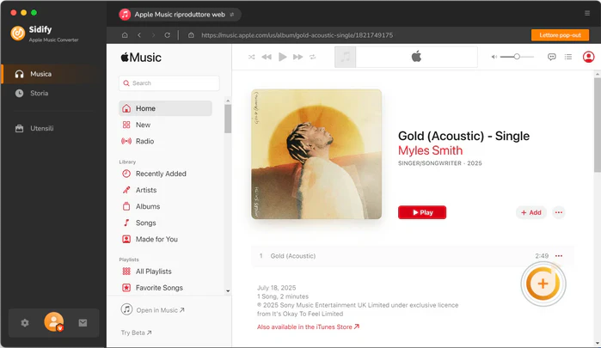Click the volume speaker icon
Screen dimensions: 601x348
[x=494, y=57]
